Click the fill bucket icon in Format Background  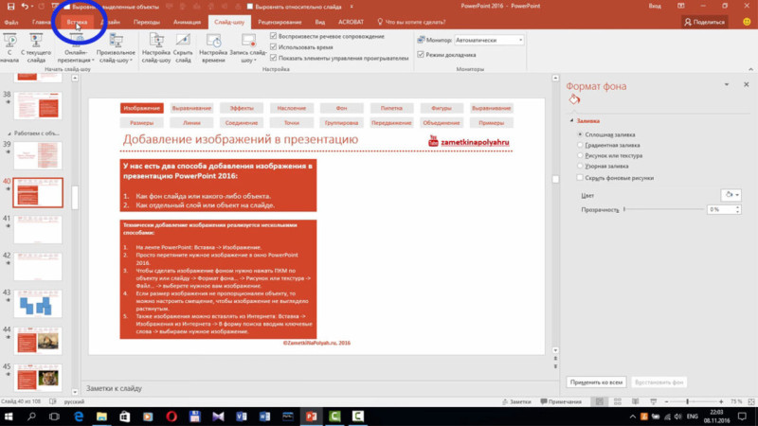click(x=574, y=100)
